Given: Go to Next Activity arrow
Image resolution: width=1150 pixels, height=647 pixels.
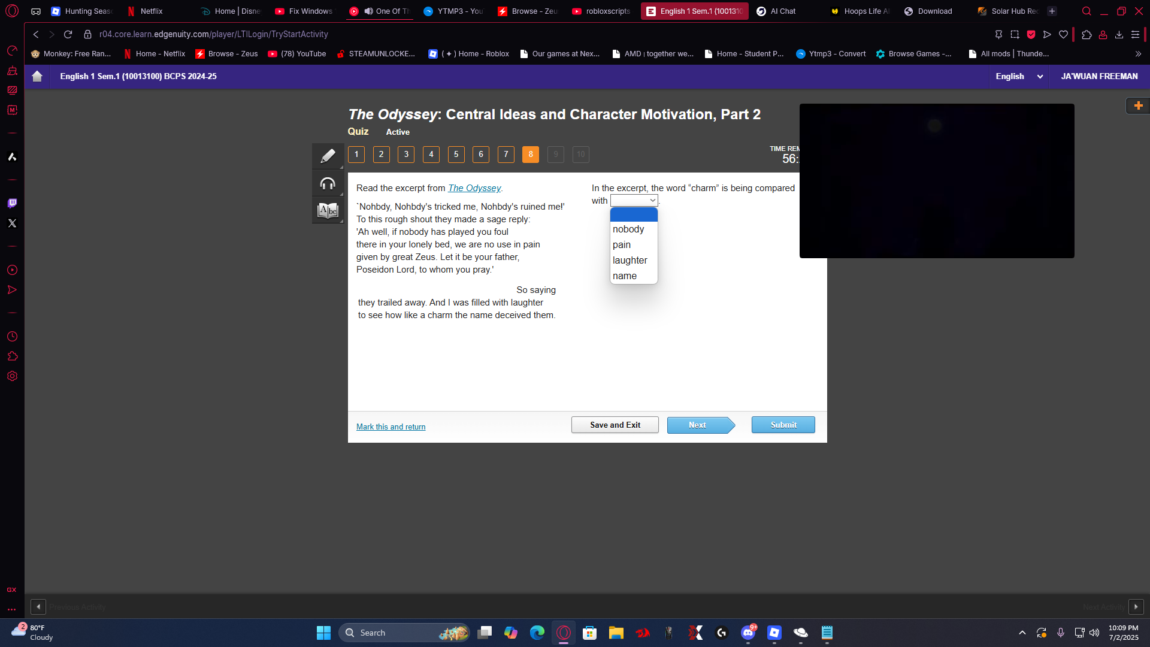Looking at the screenshot, I should [1136, 607].
